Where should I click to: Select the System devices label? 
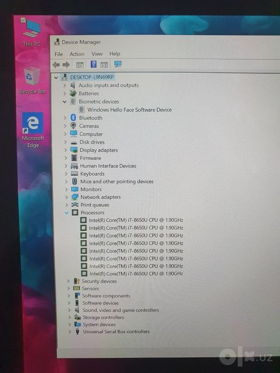(99, 325)
